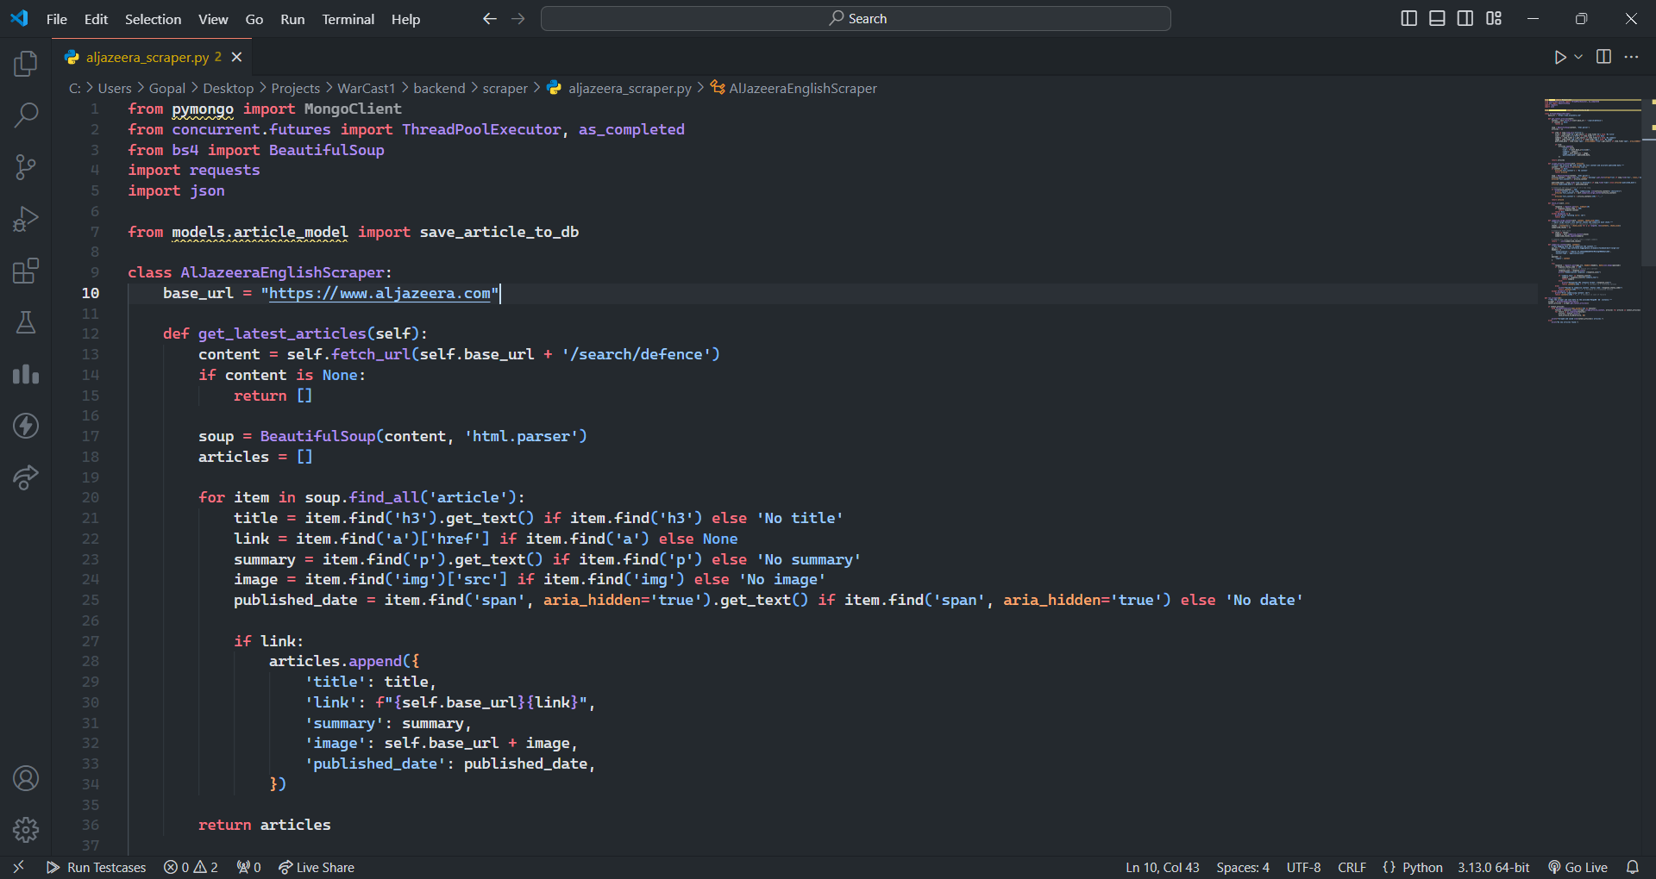
Task: Open notifications bell in status bar
Action: point(1633,867)
